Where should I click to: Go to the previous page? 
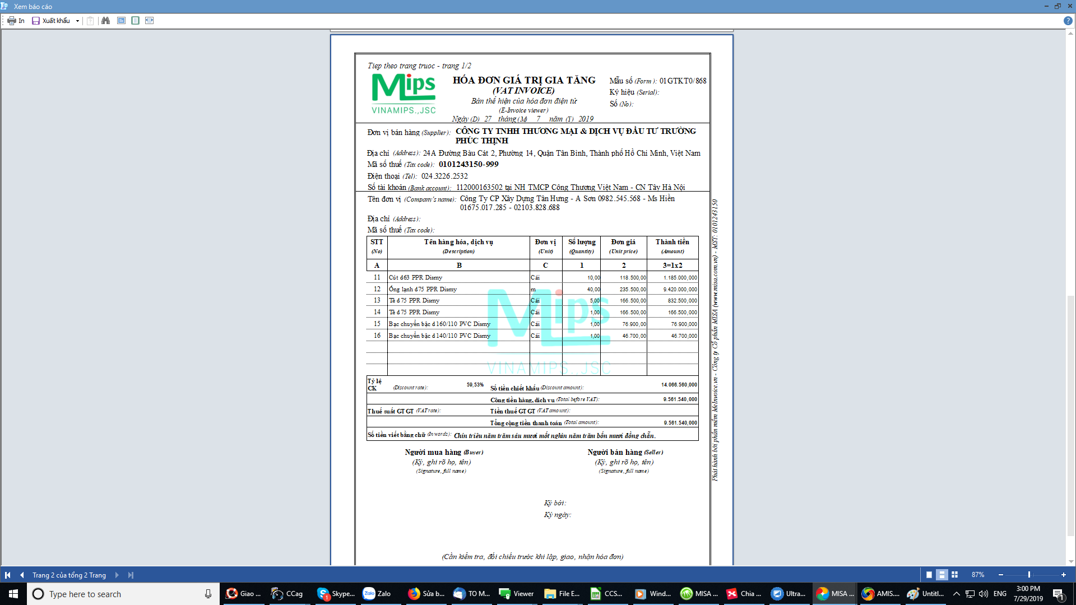pyautogui.click(x=22, y=575)
